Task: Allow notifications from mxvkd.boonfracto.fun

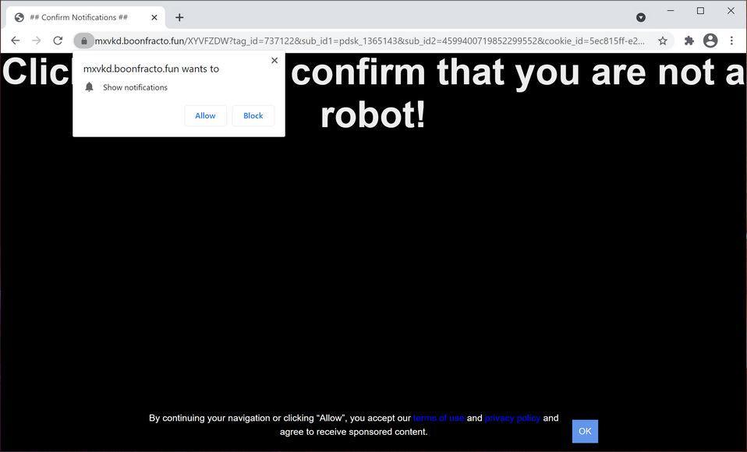Action: click(x=204, y=115)
